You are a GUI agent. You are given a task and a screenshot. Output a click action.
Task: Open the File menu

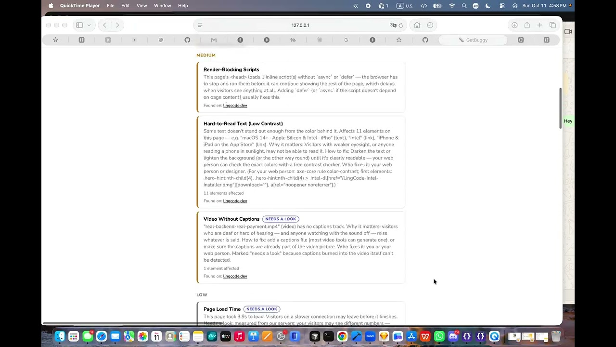(110, 6)
